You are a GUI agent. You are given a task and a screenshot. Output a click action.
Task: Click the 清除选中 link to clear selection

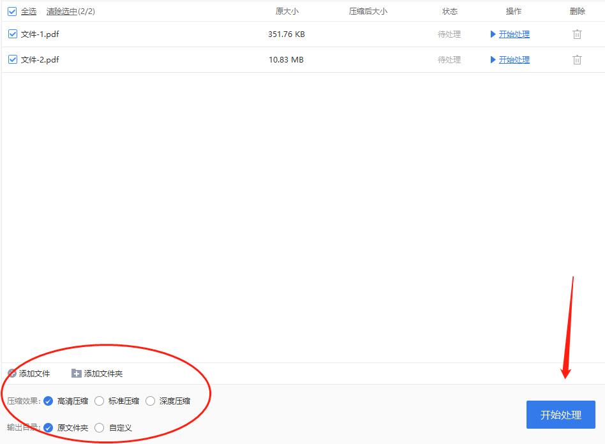click(x=63, y=11)
